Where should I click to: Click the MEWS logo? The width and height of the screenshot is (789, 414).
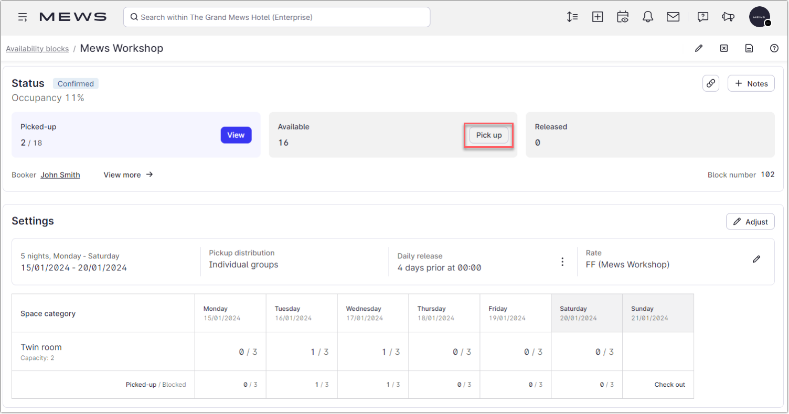pyautogui.click(x=73, y=17)
